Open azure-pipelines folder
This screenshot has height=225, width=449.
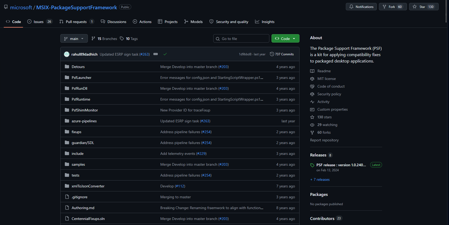(x=84, y=121)
